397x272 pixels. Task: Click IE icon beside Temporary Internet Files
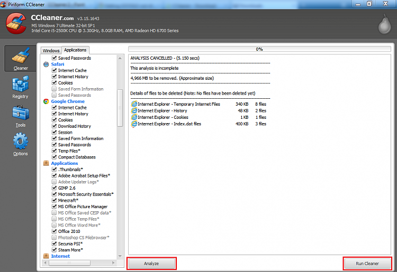[134, 104]
